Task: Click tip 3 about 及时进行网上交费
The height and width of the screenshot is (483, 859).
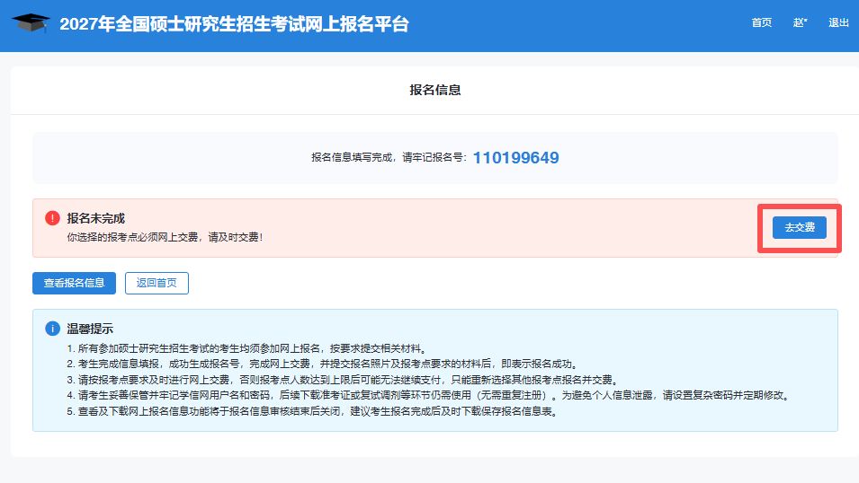Action: pos(343,380)
